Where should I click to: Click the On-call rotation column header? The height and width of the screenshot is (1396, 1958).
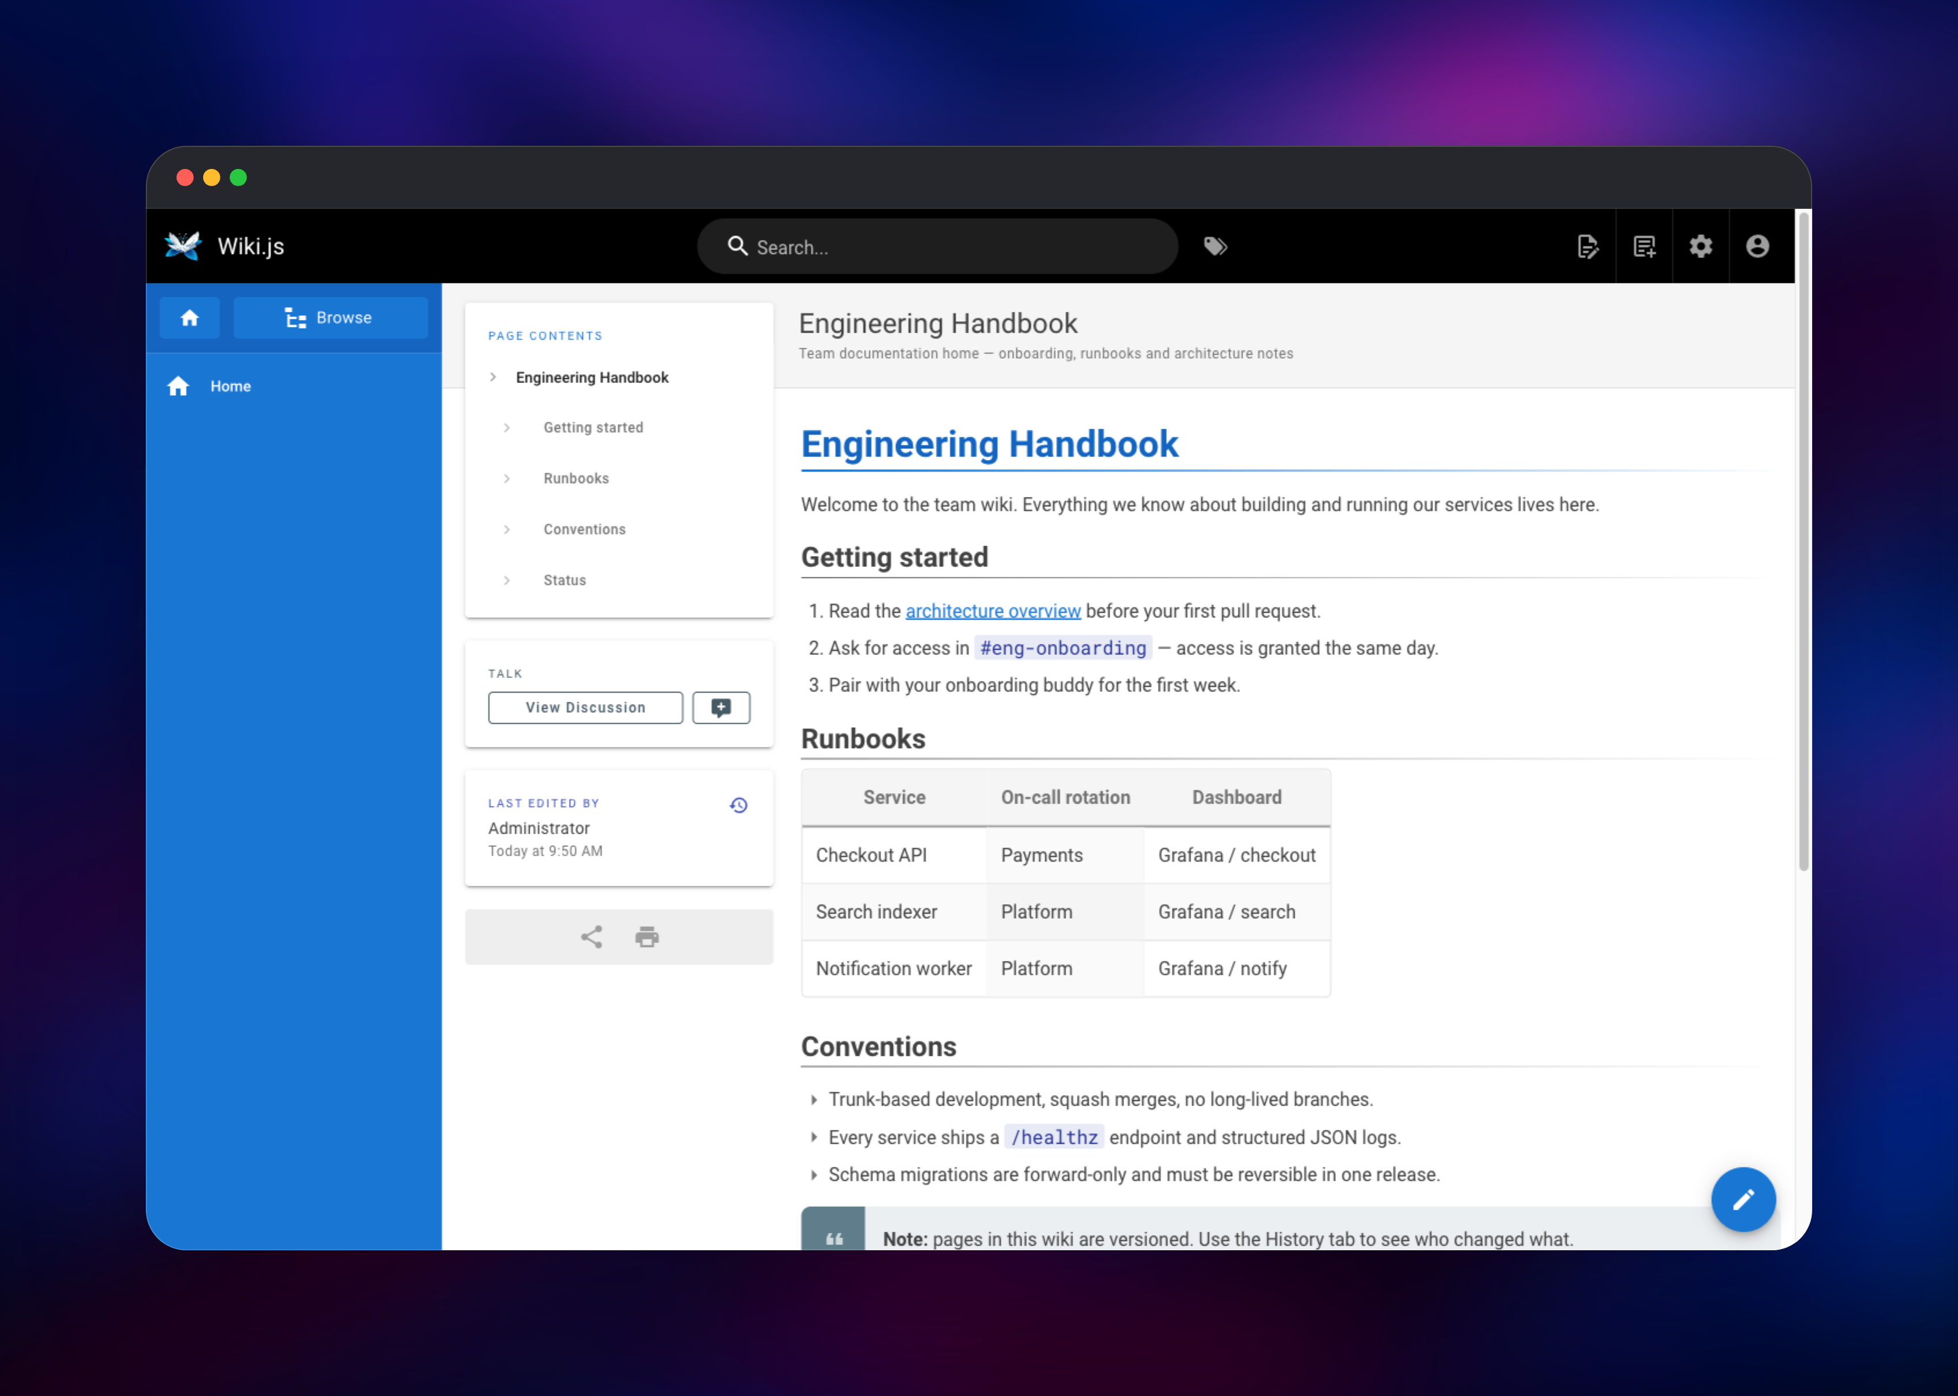click(x=1065, y=798)
